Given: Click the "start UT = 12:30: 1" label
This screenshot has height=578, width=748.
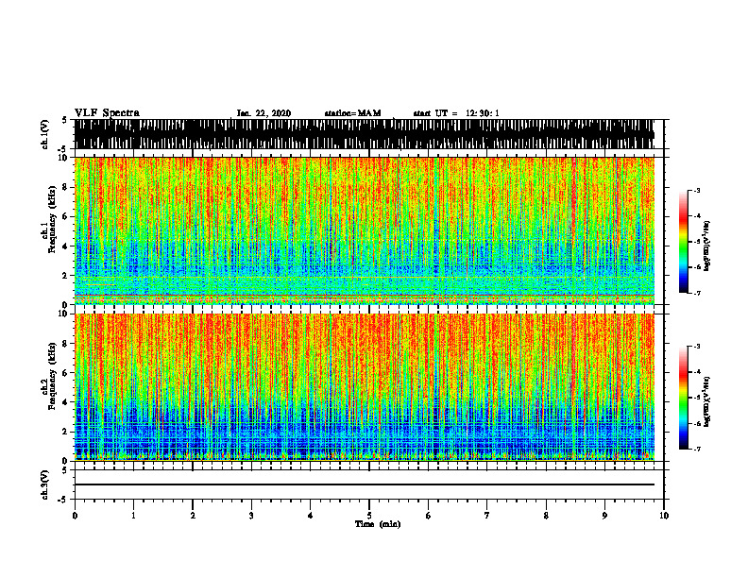Looking at the screenshot, I should [456, 113].
